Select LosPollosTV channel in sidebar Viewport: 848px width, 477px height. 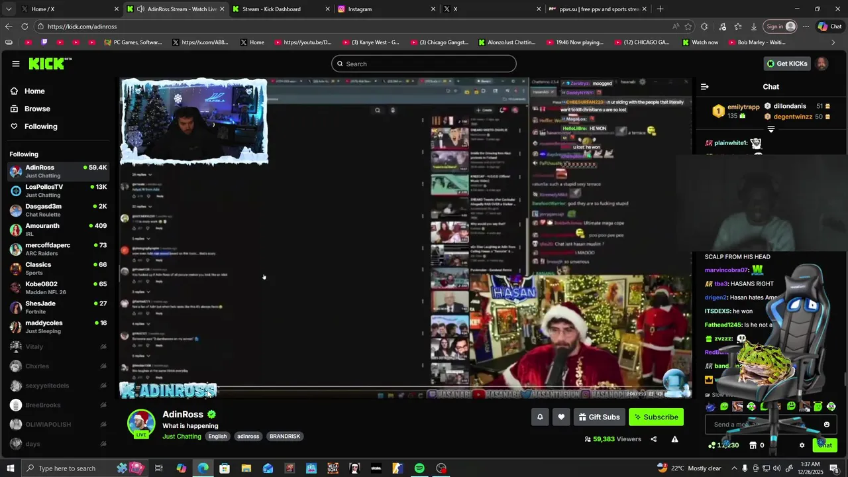click(x=58, y=191)
